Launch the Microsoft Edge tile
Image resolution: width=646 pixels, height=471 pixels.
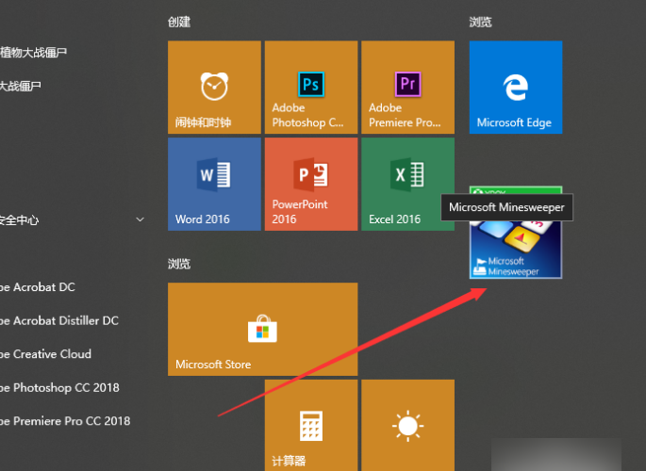tap(515, 87)
